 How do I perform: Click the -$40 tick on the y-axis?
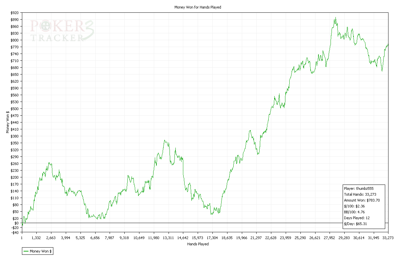coord(14,232)
